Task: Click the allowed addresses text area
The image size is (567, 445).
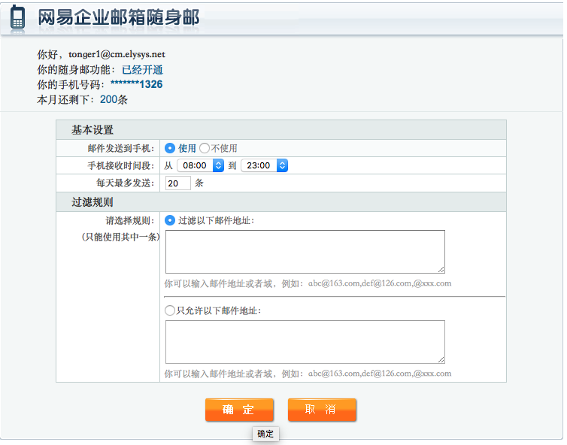Action: (305, 341)
